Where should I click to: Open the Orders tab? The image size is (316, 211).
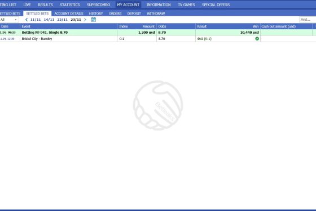[115, 14]
